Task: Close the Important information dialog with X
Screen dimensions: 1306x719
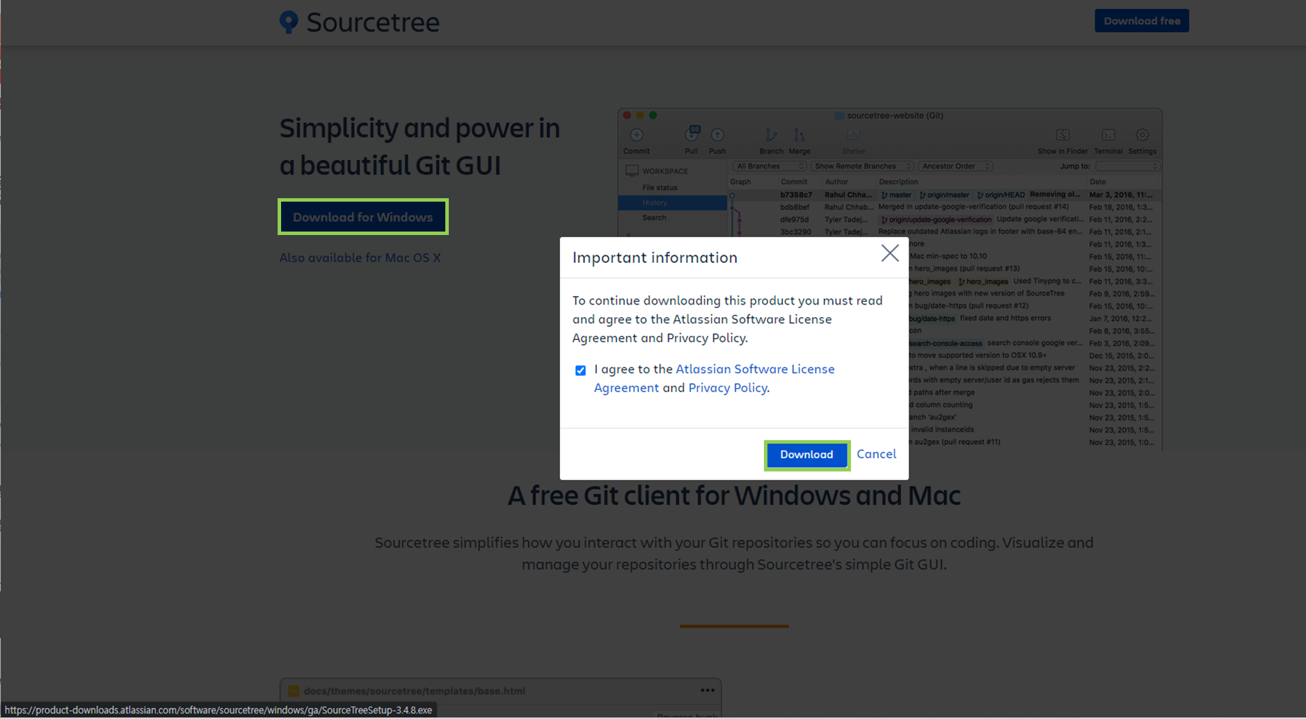Action: (890, 253)
